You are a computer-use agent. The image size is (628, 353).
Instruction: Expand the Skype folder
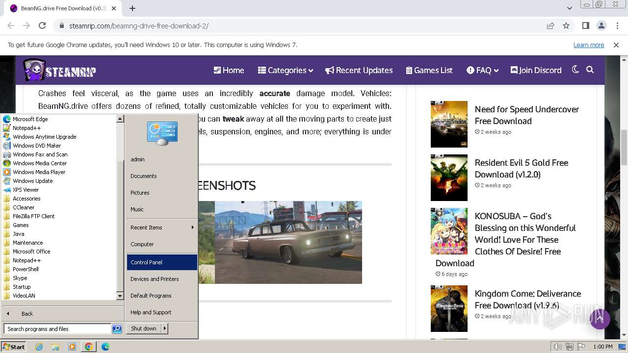click(x=20, y=278)
